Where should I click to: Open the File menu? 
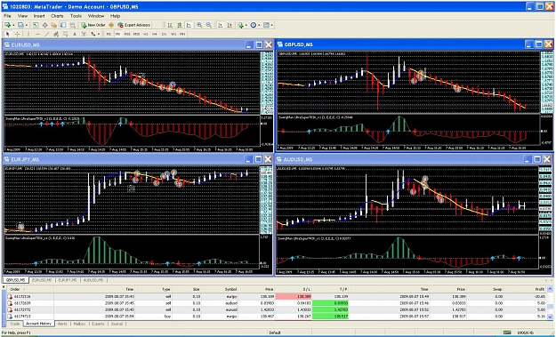tap(7, 16)
